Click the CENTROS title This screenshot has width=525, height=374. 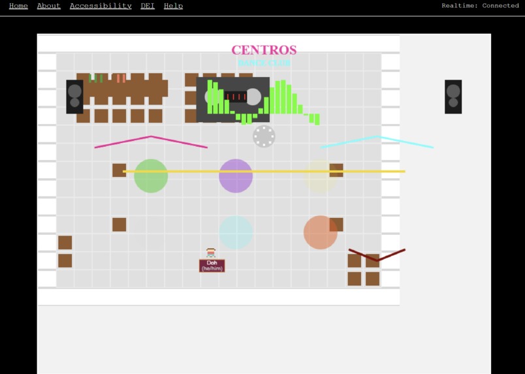(x=264, y=50)
